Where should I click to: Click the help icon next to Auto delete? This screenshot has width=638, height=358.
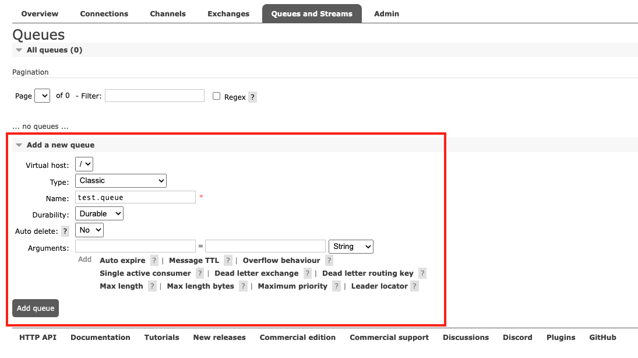pyautogui.click(x=65, y=231)
